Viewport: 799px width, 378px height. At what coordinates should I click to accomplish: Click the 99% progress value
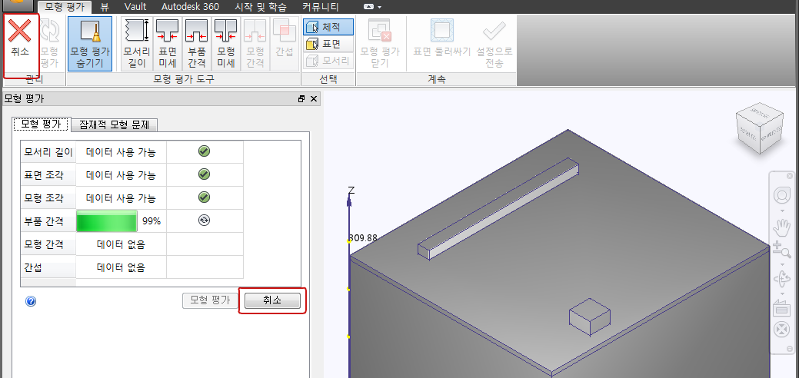coord(151,221)
